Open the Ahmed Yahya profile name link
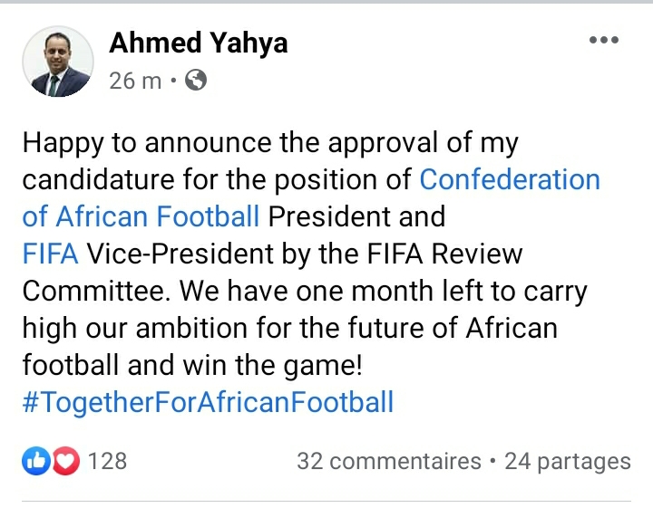 [x=199, y=42]
